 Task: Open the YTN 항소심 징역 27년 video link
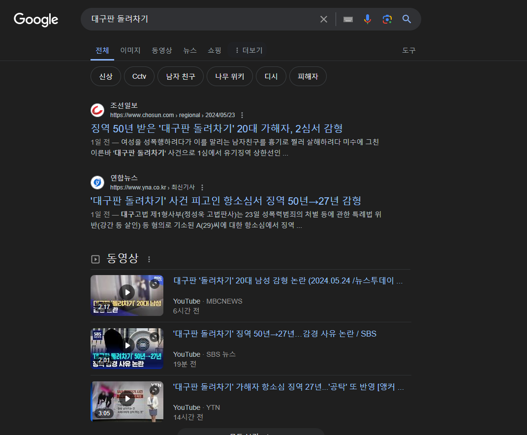[x=289, y=387]
